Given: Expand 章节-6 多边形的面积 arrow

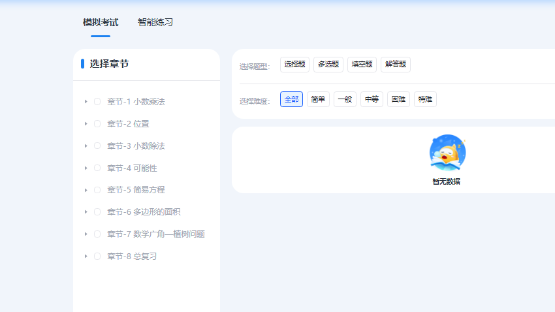Looking at the screenshot, I should click(86, 212).
